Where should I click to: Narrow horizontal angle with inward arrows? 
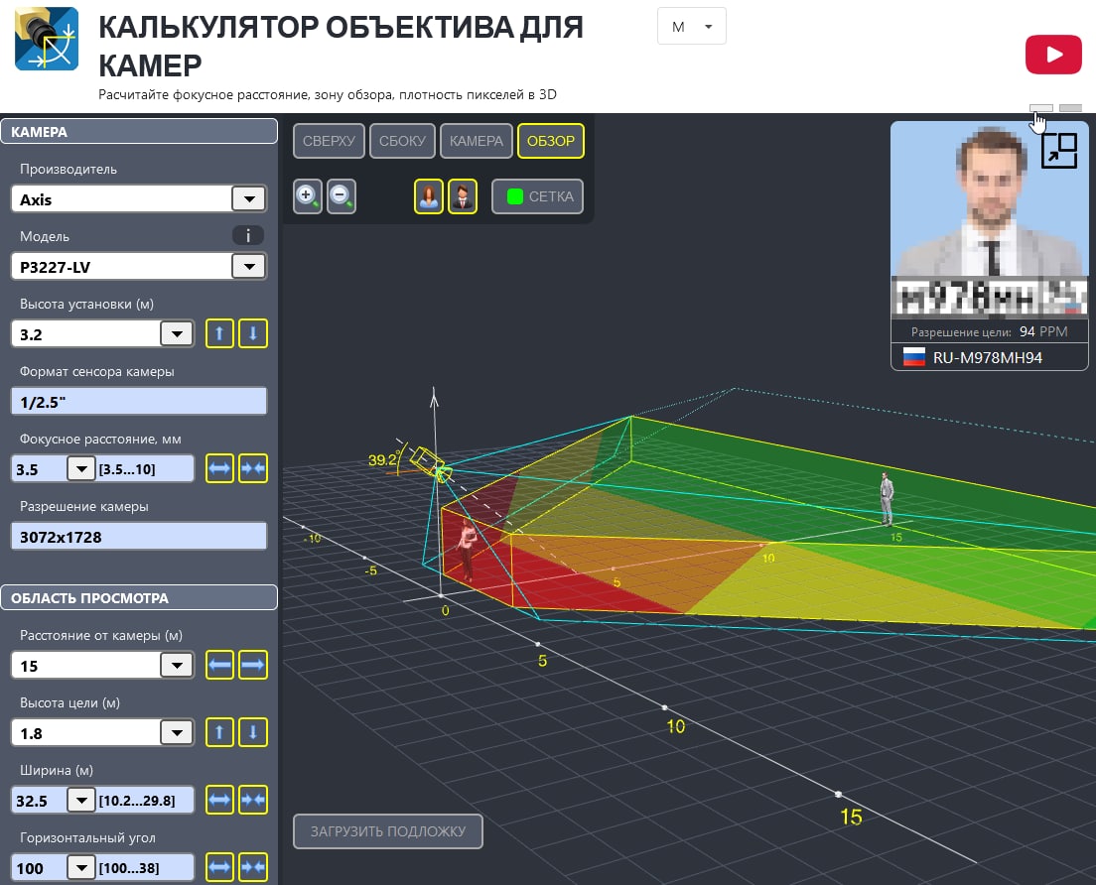[x=253, y=867]
